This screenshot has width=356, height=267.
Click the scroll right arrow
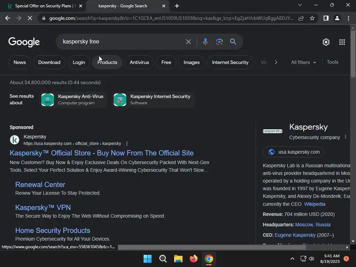(347, 247)
